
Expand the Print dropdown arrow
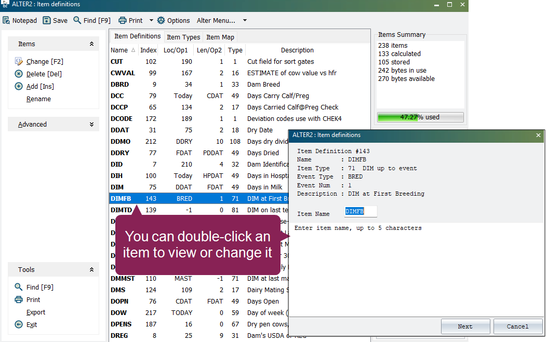point(151,20)
